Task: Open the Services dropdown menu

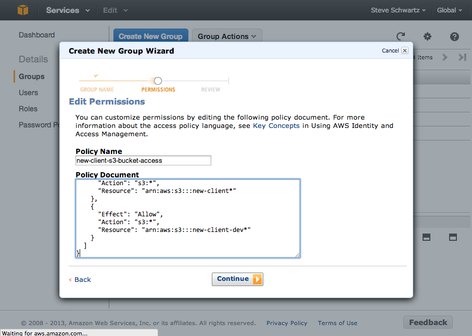Action: (68, 10)
